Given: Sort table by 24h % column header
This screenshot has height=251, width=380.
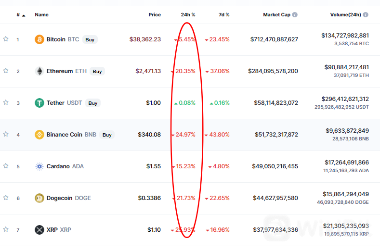Looking at the screenshot, I should click(x=188, y=15).
